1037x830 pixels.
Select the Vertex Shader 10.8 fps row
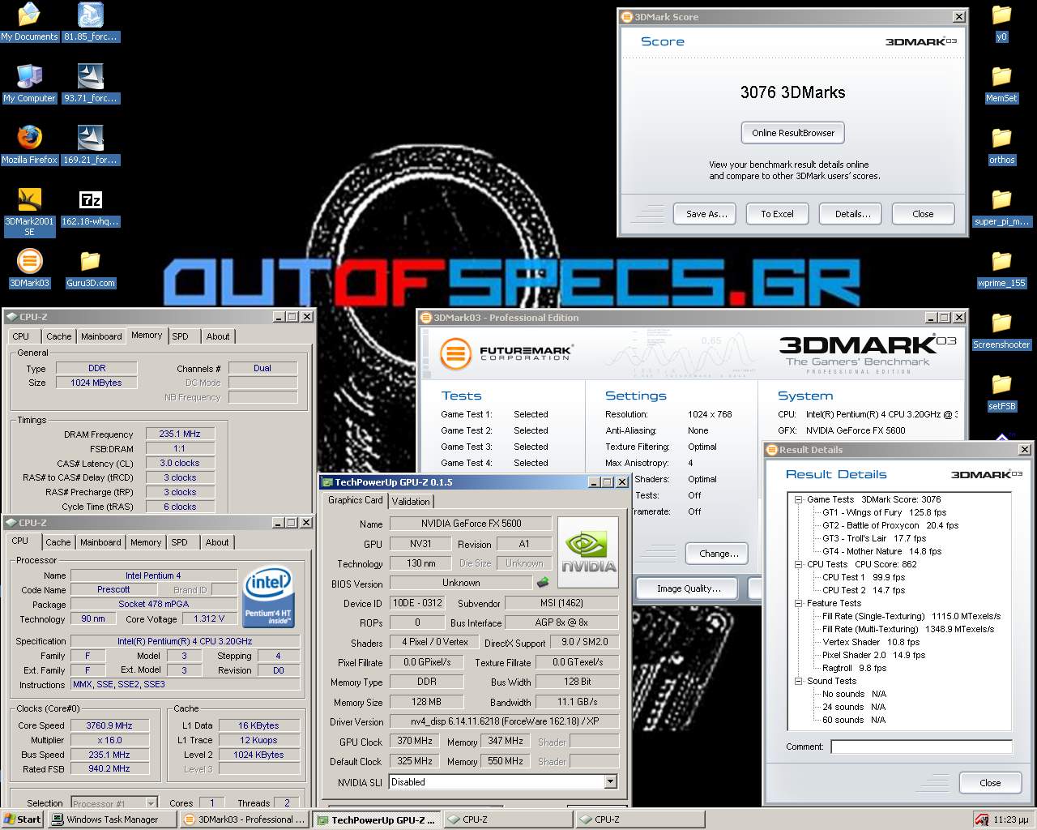[871, 642]
